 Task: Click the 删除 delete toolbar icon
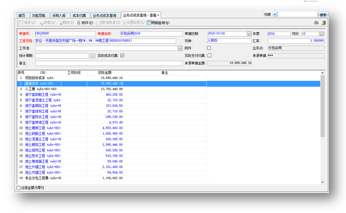click(61, 23)
